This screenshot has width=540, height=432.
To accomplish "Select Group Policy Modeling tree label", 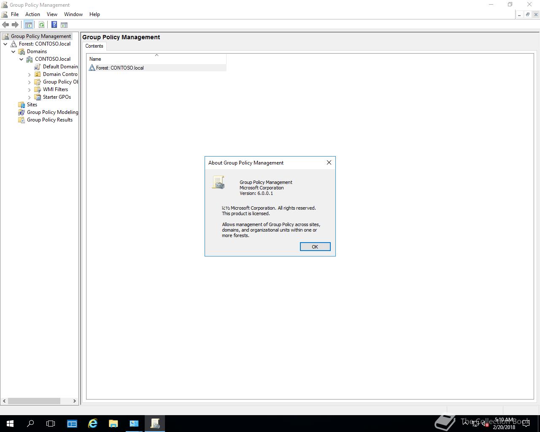I will pos(53,112).
